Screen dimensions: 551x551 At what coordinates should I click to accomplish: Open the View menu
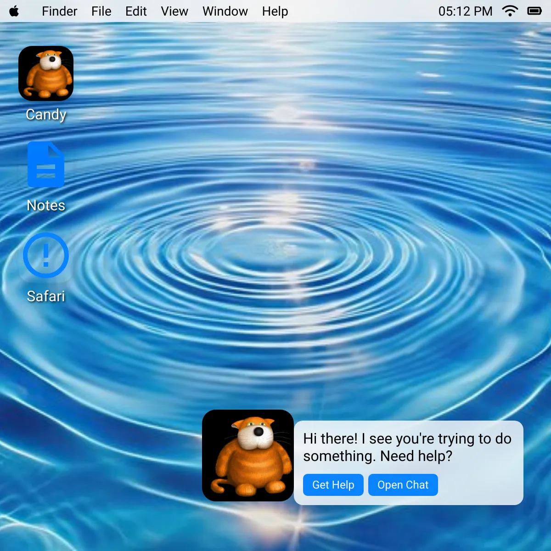[174, 11]
